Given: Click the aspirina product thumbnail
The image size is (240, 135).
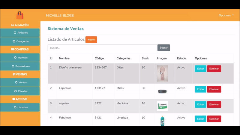Looking at the screenshot, I should click(x=162, y=106).
